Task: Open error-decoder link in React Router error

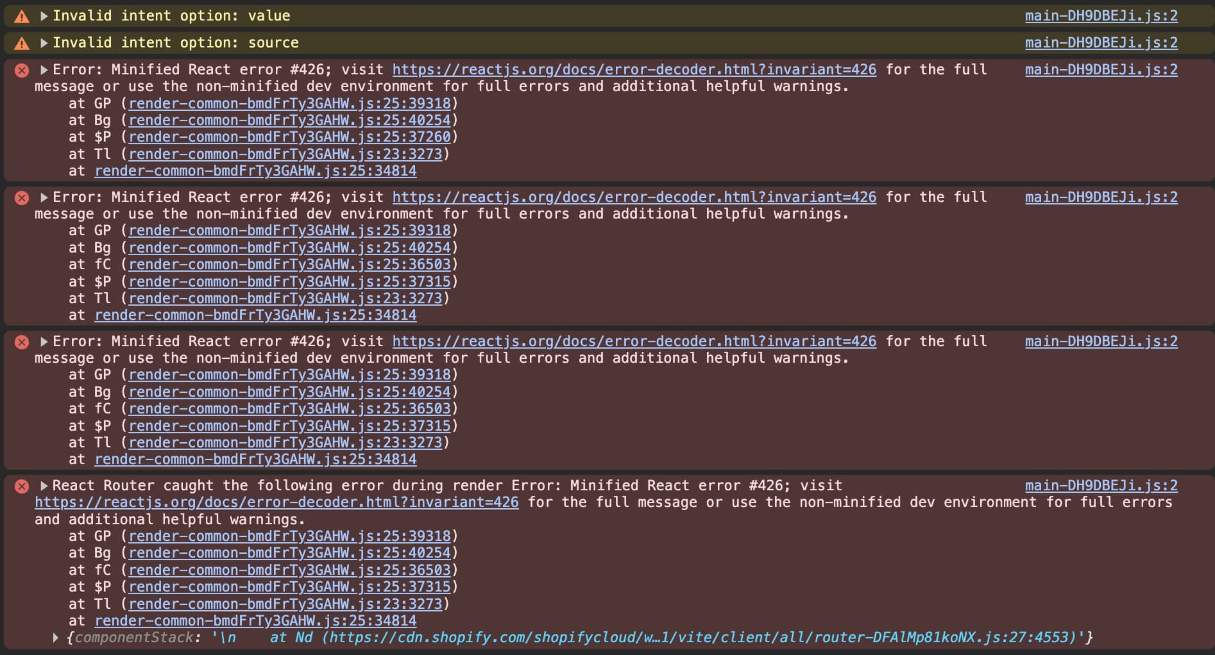Action: [x=276, y=502]
